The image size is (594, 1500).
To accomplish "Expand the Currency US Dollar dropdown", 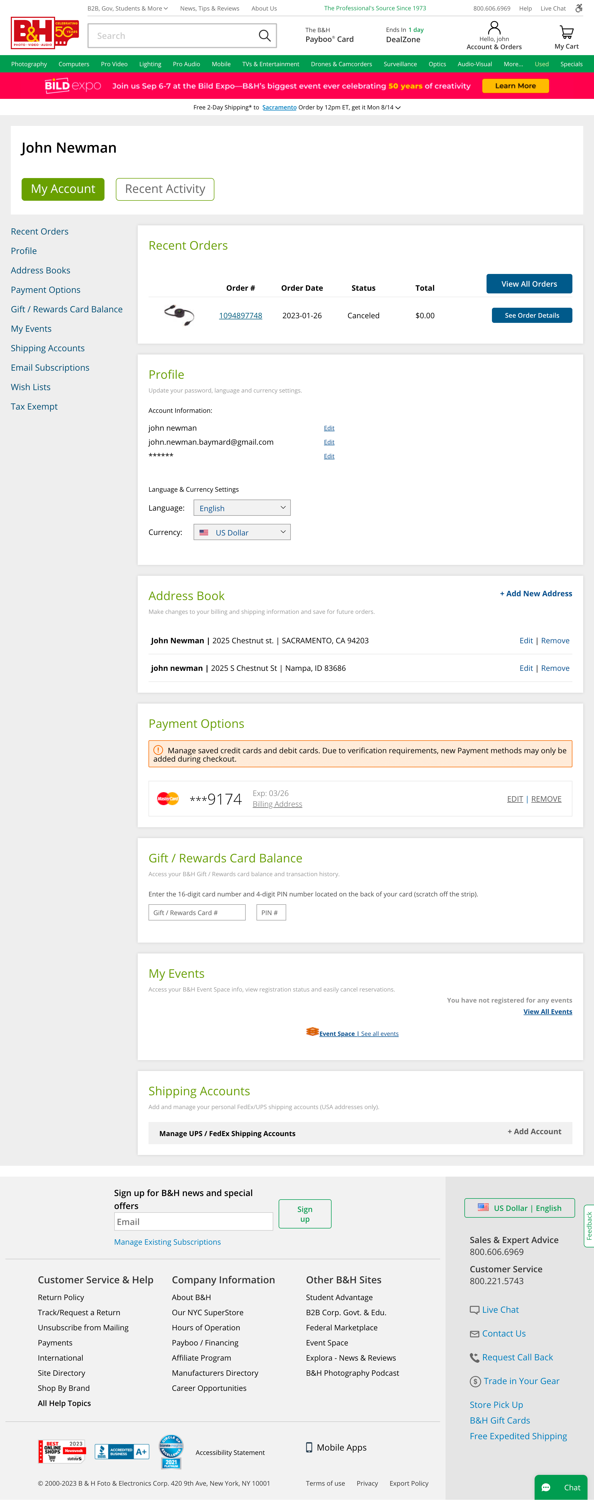I will click(241, 532).
